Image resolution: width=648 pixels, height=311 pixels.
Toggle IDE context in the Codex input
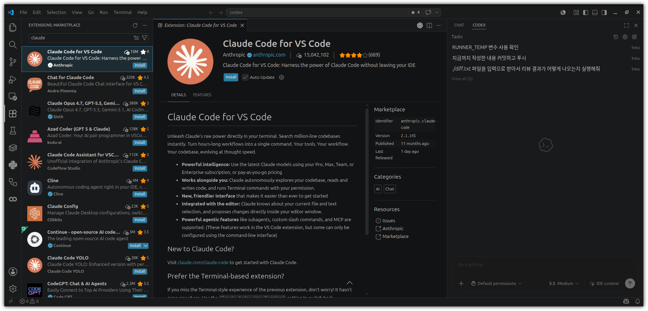[x=604, y=283]
